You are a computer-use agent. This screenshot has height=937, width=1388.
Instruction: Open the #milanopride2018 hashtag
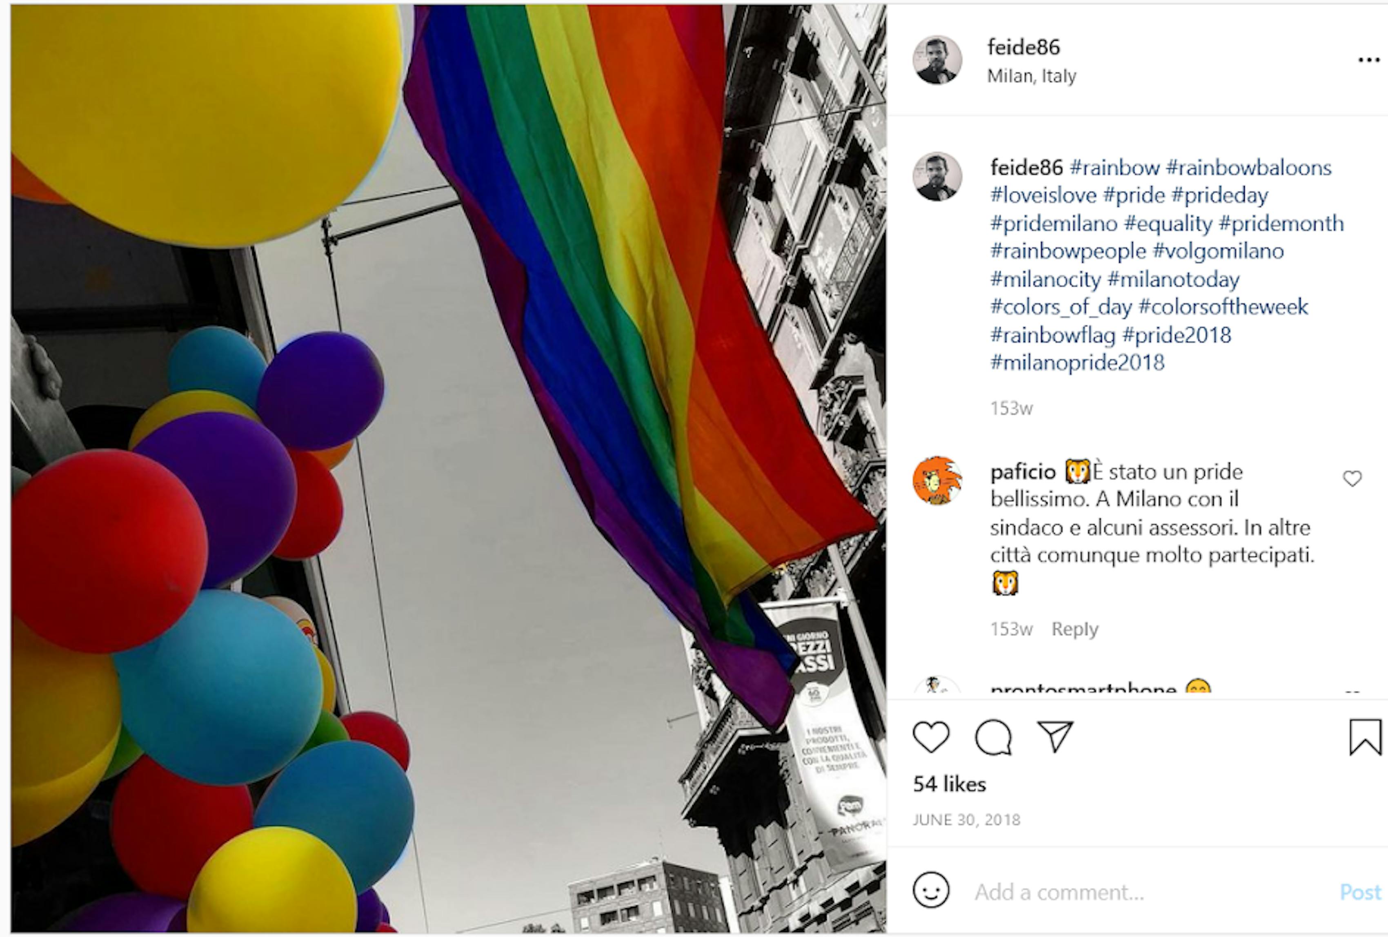(x=1077, y=362)
